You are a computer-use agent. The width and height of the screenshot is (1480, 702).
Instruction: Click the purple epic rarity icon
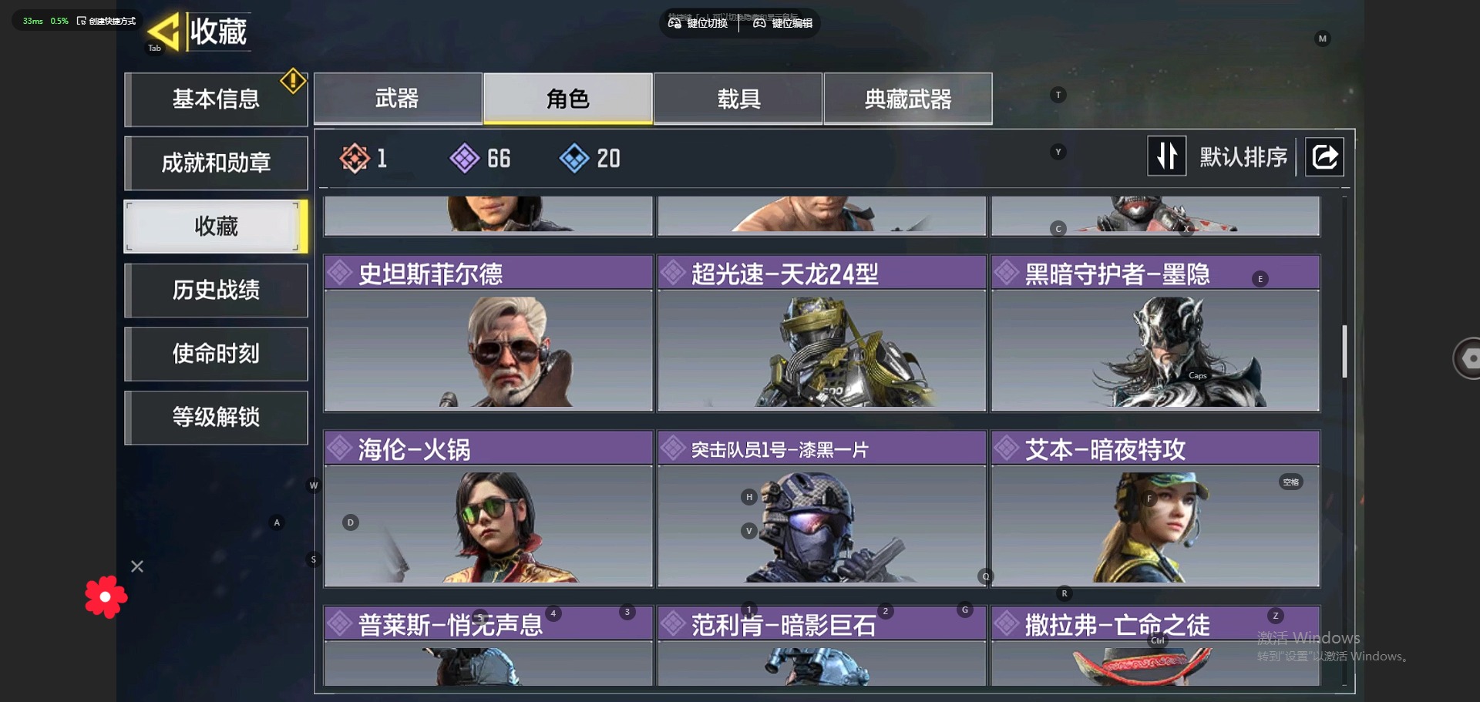pos(465,158)
